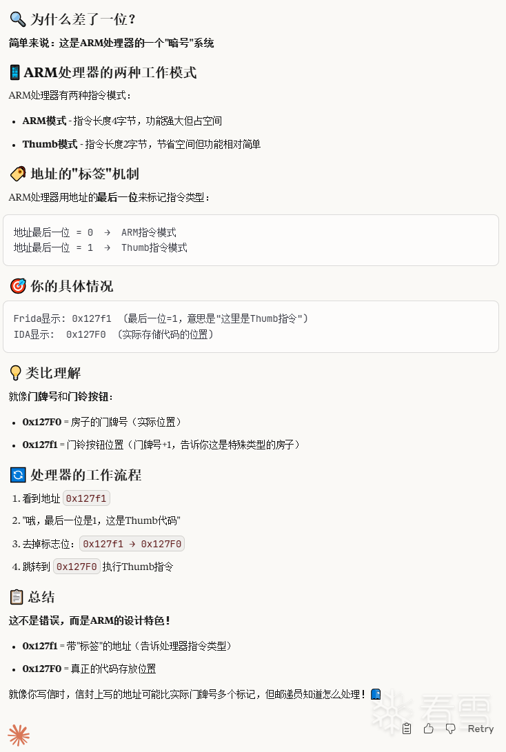The width and height of the screenshot is (506, 752).
Task: Click the thumbs down feedback icon
Action: click(451, 729)
